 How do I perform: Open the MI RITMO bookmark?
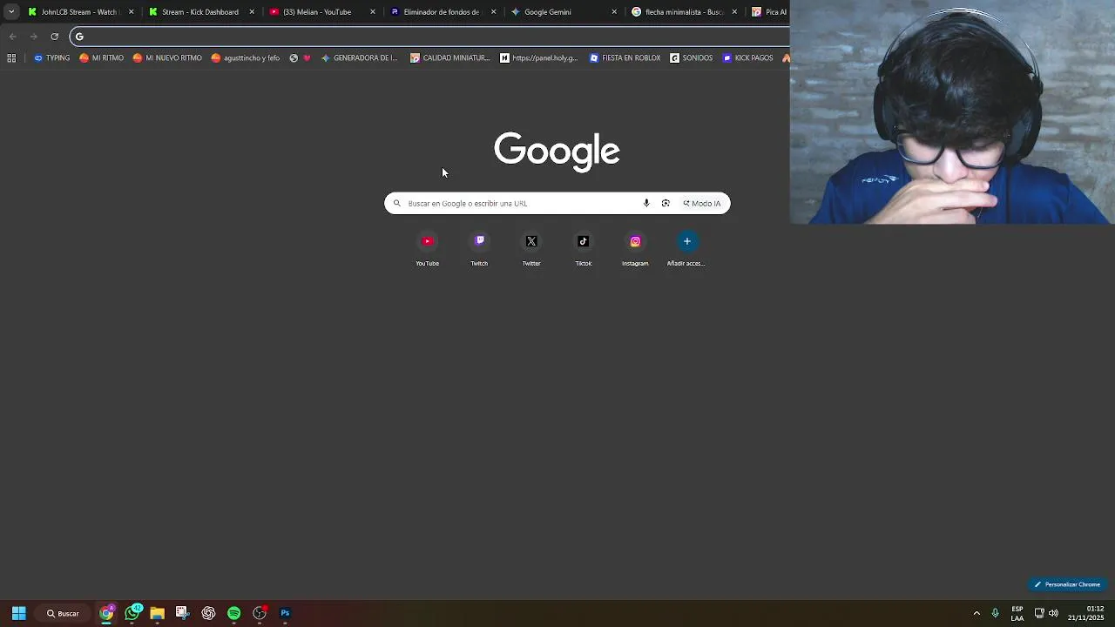click(101, 58)
